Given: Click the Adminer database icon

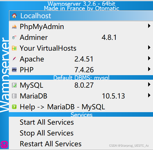Looking at the screenshot, I should click(14, 37).
